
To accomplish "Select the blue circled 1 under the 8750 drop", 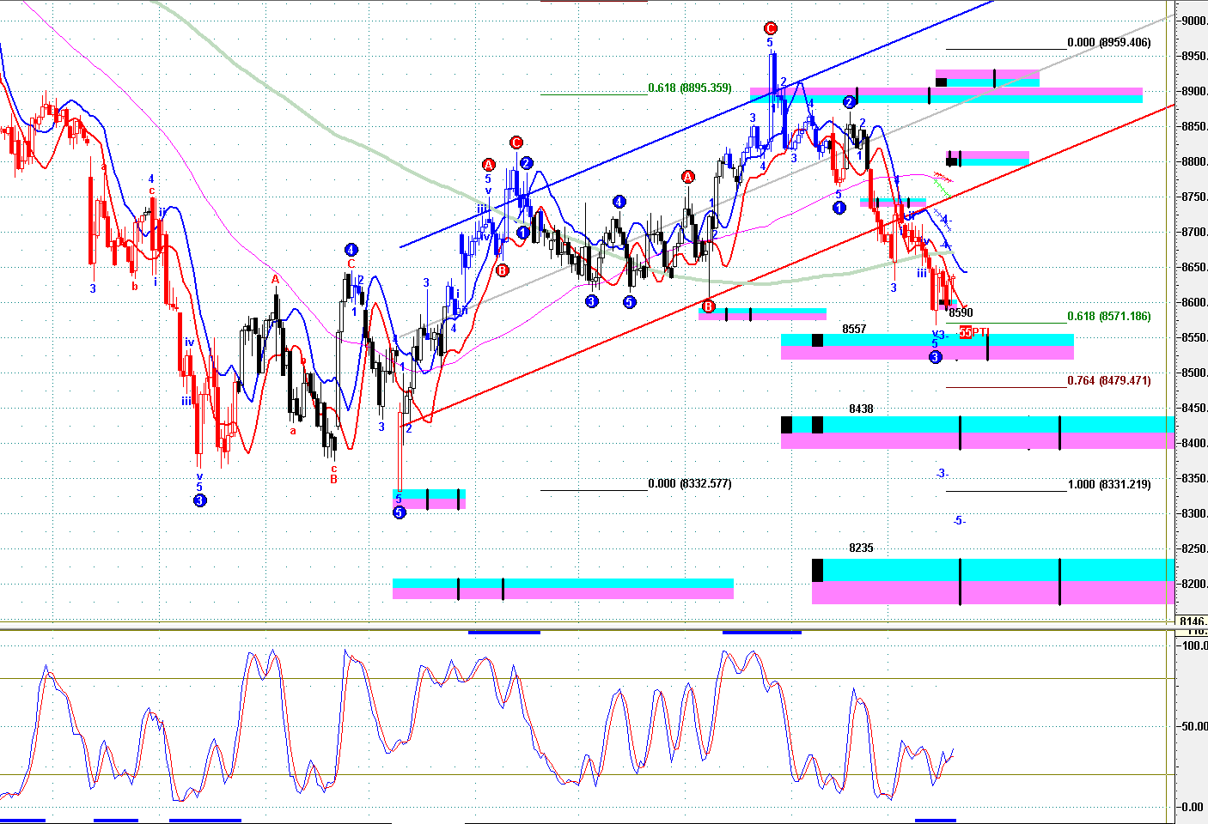I will [839, 208].
